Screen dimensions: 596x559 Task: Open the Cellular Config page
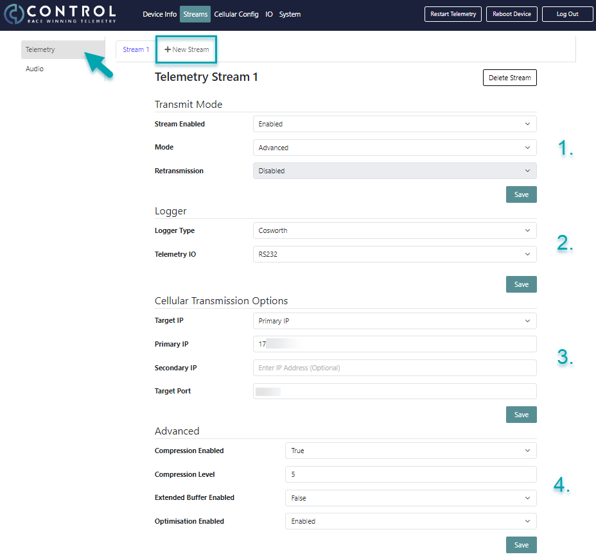(x=236, y=14)
